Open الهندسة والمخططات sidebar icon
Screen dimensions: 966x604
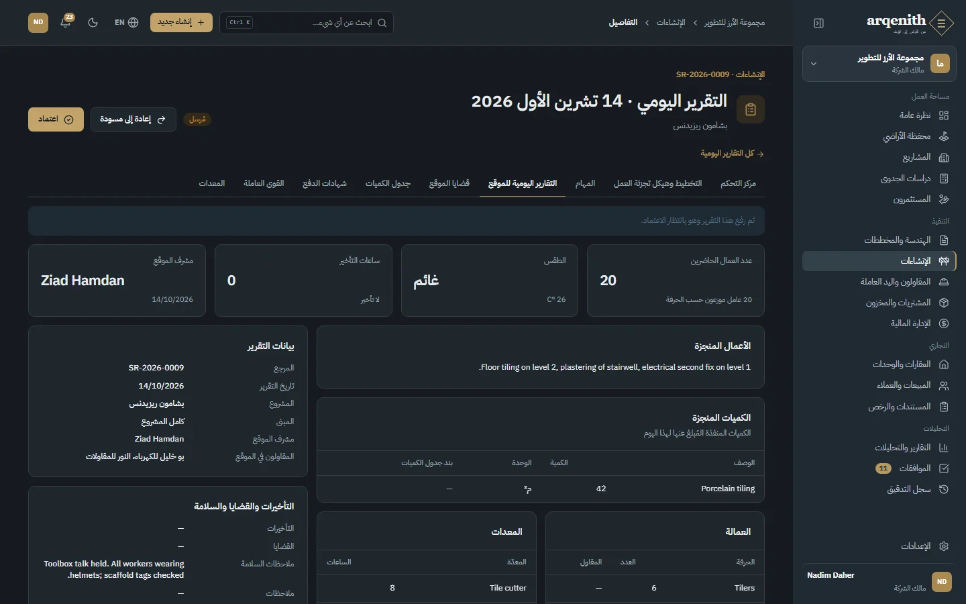click(x=944, y=240)
